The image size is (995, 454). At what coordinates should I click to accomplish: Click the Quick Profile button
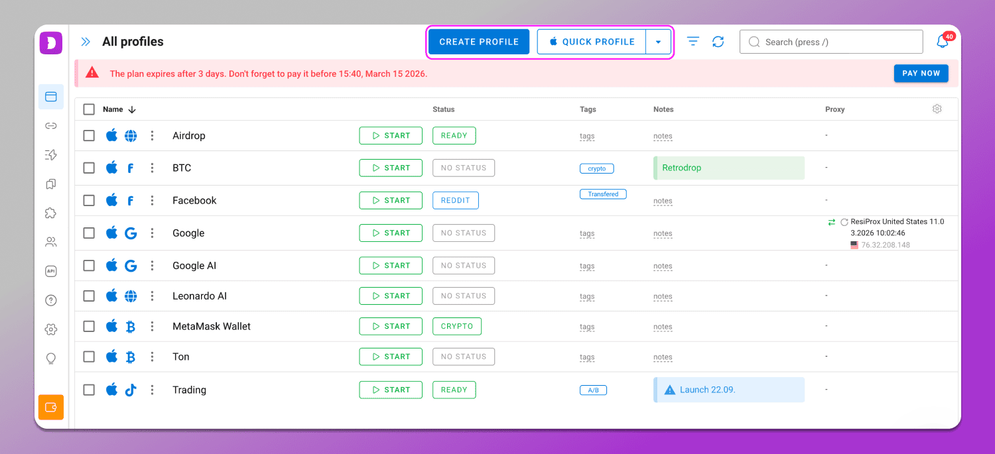592,42
